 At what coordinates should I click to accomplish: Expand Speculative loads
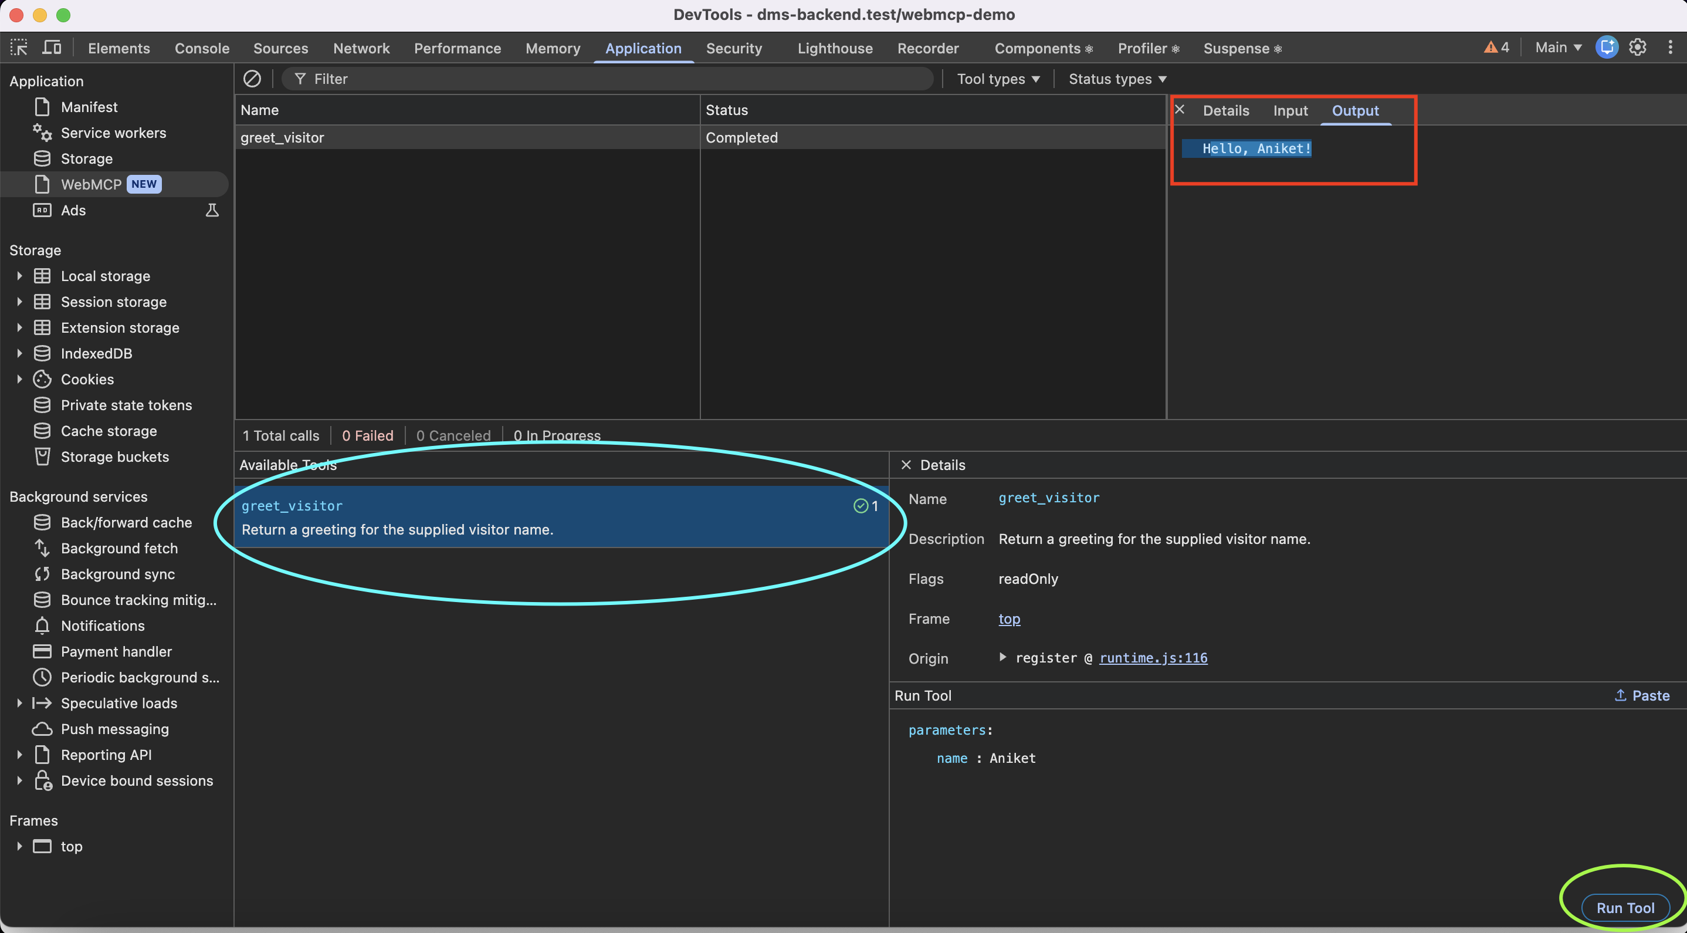19,703
